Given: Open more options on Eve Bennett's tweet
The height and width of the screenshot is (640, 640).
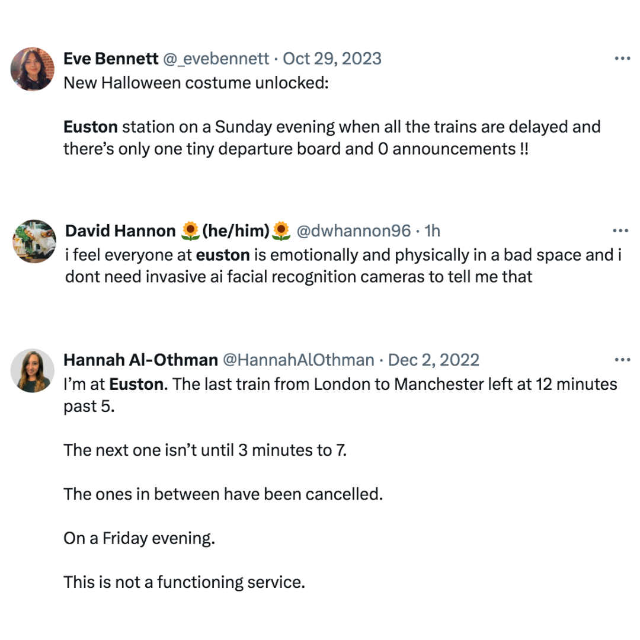Looking at the screenshot, I should tap(622, 59).
